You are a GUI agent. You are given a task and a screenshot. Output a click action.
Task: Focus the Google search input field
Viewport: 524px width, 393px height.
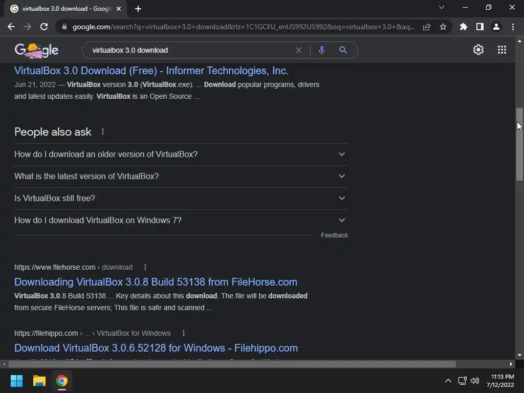(x=190, y=50)
